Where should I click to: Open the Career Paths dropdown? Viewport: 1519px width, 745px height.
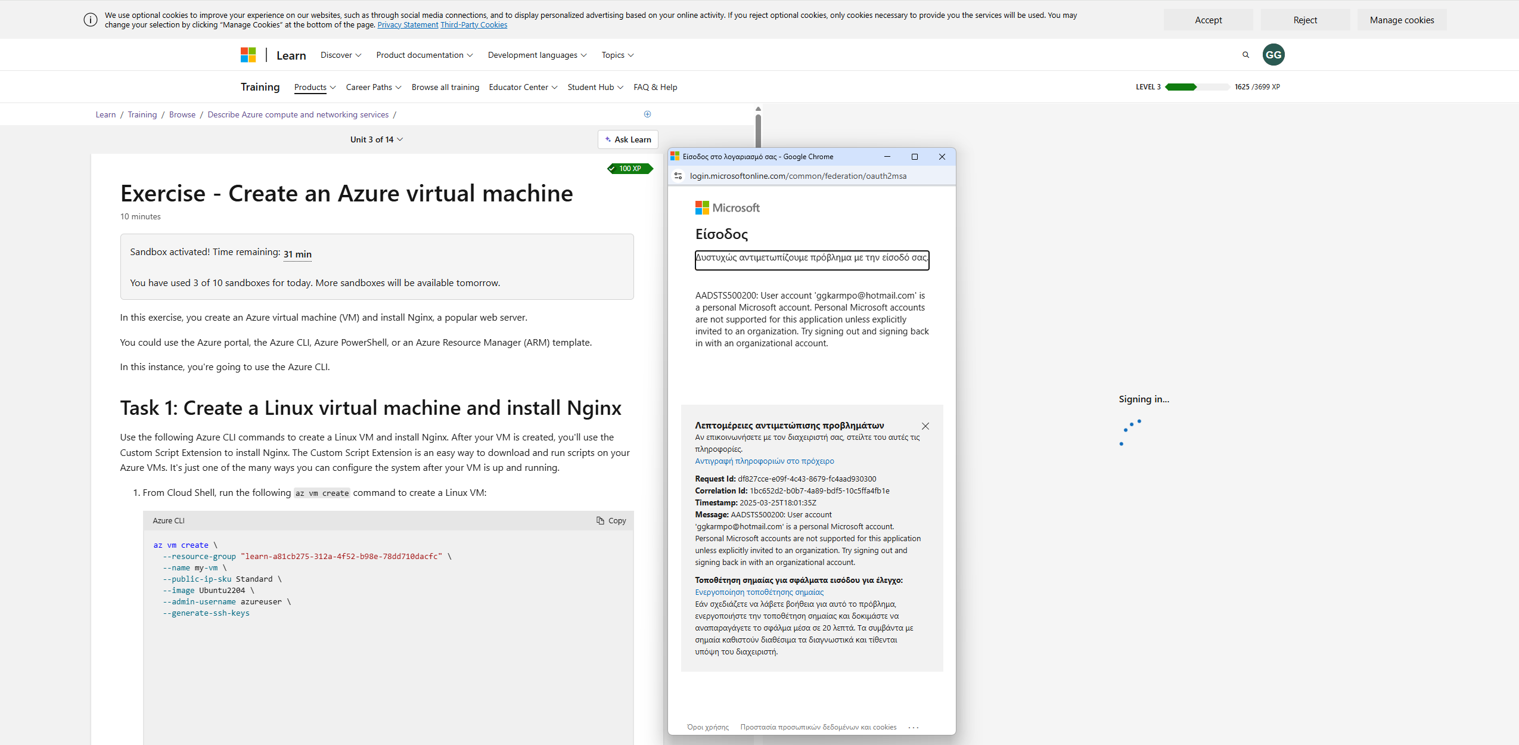tap(374, 87)
